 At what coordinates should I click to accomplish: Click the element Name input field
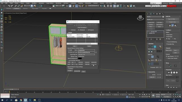pos(86,50)
